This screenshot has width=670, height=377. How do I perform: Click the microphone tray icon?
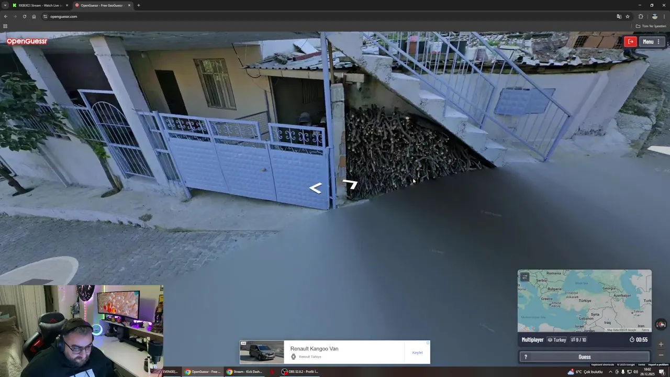point(623,372)
